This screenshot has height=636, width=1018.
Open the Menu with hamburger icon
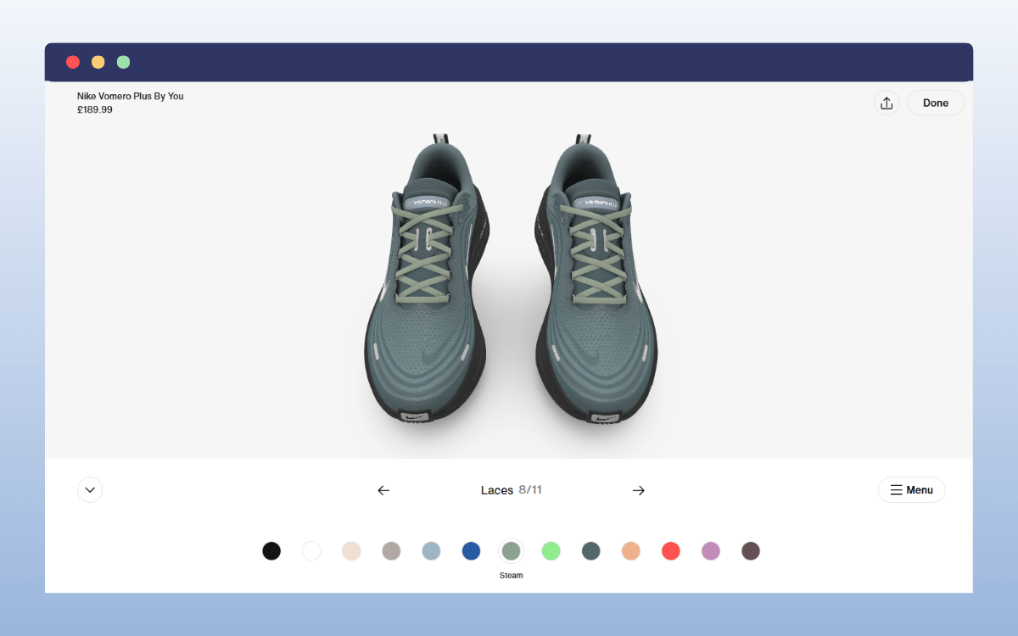pos(911,489)
